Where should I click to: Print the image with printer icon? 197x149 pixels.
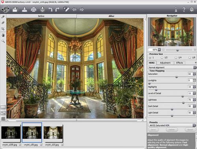tap(33, 9)
